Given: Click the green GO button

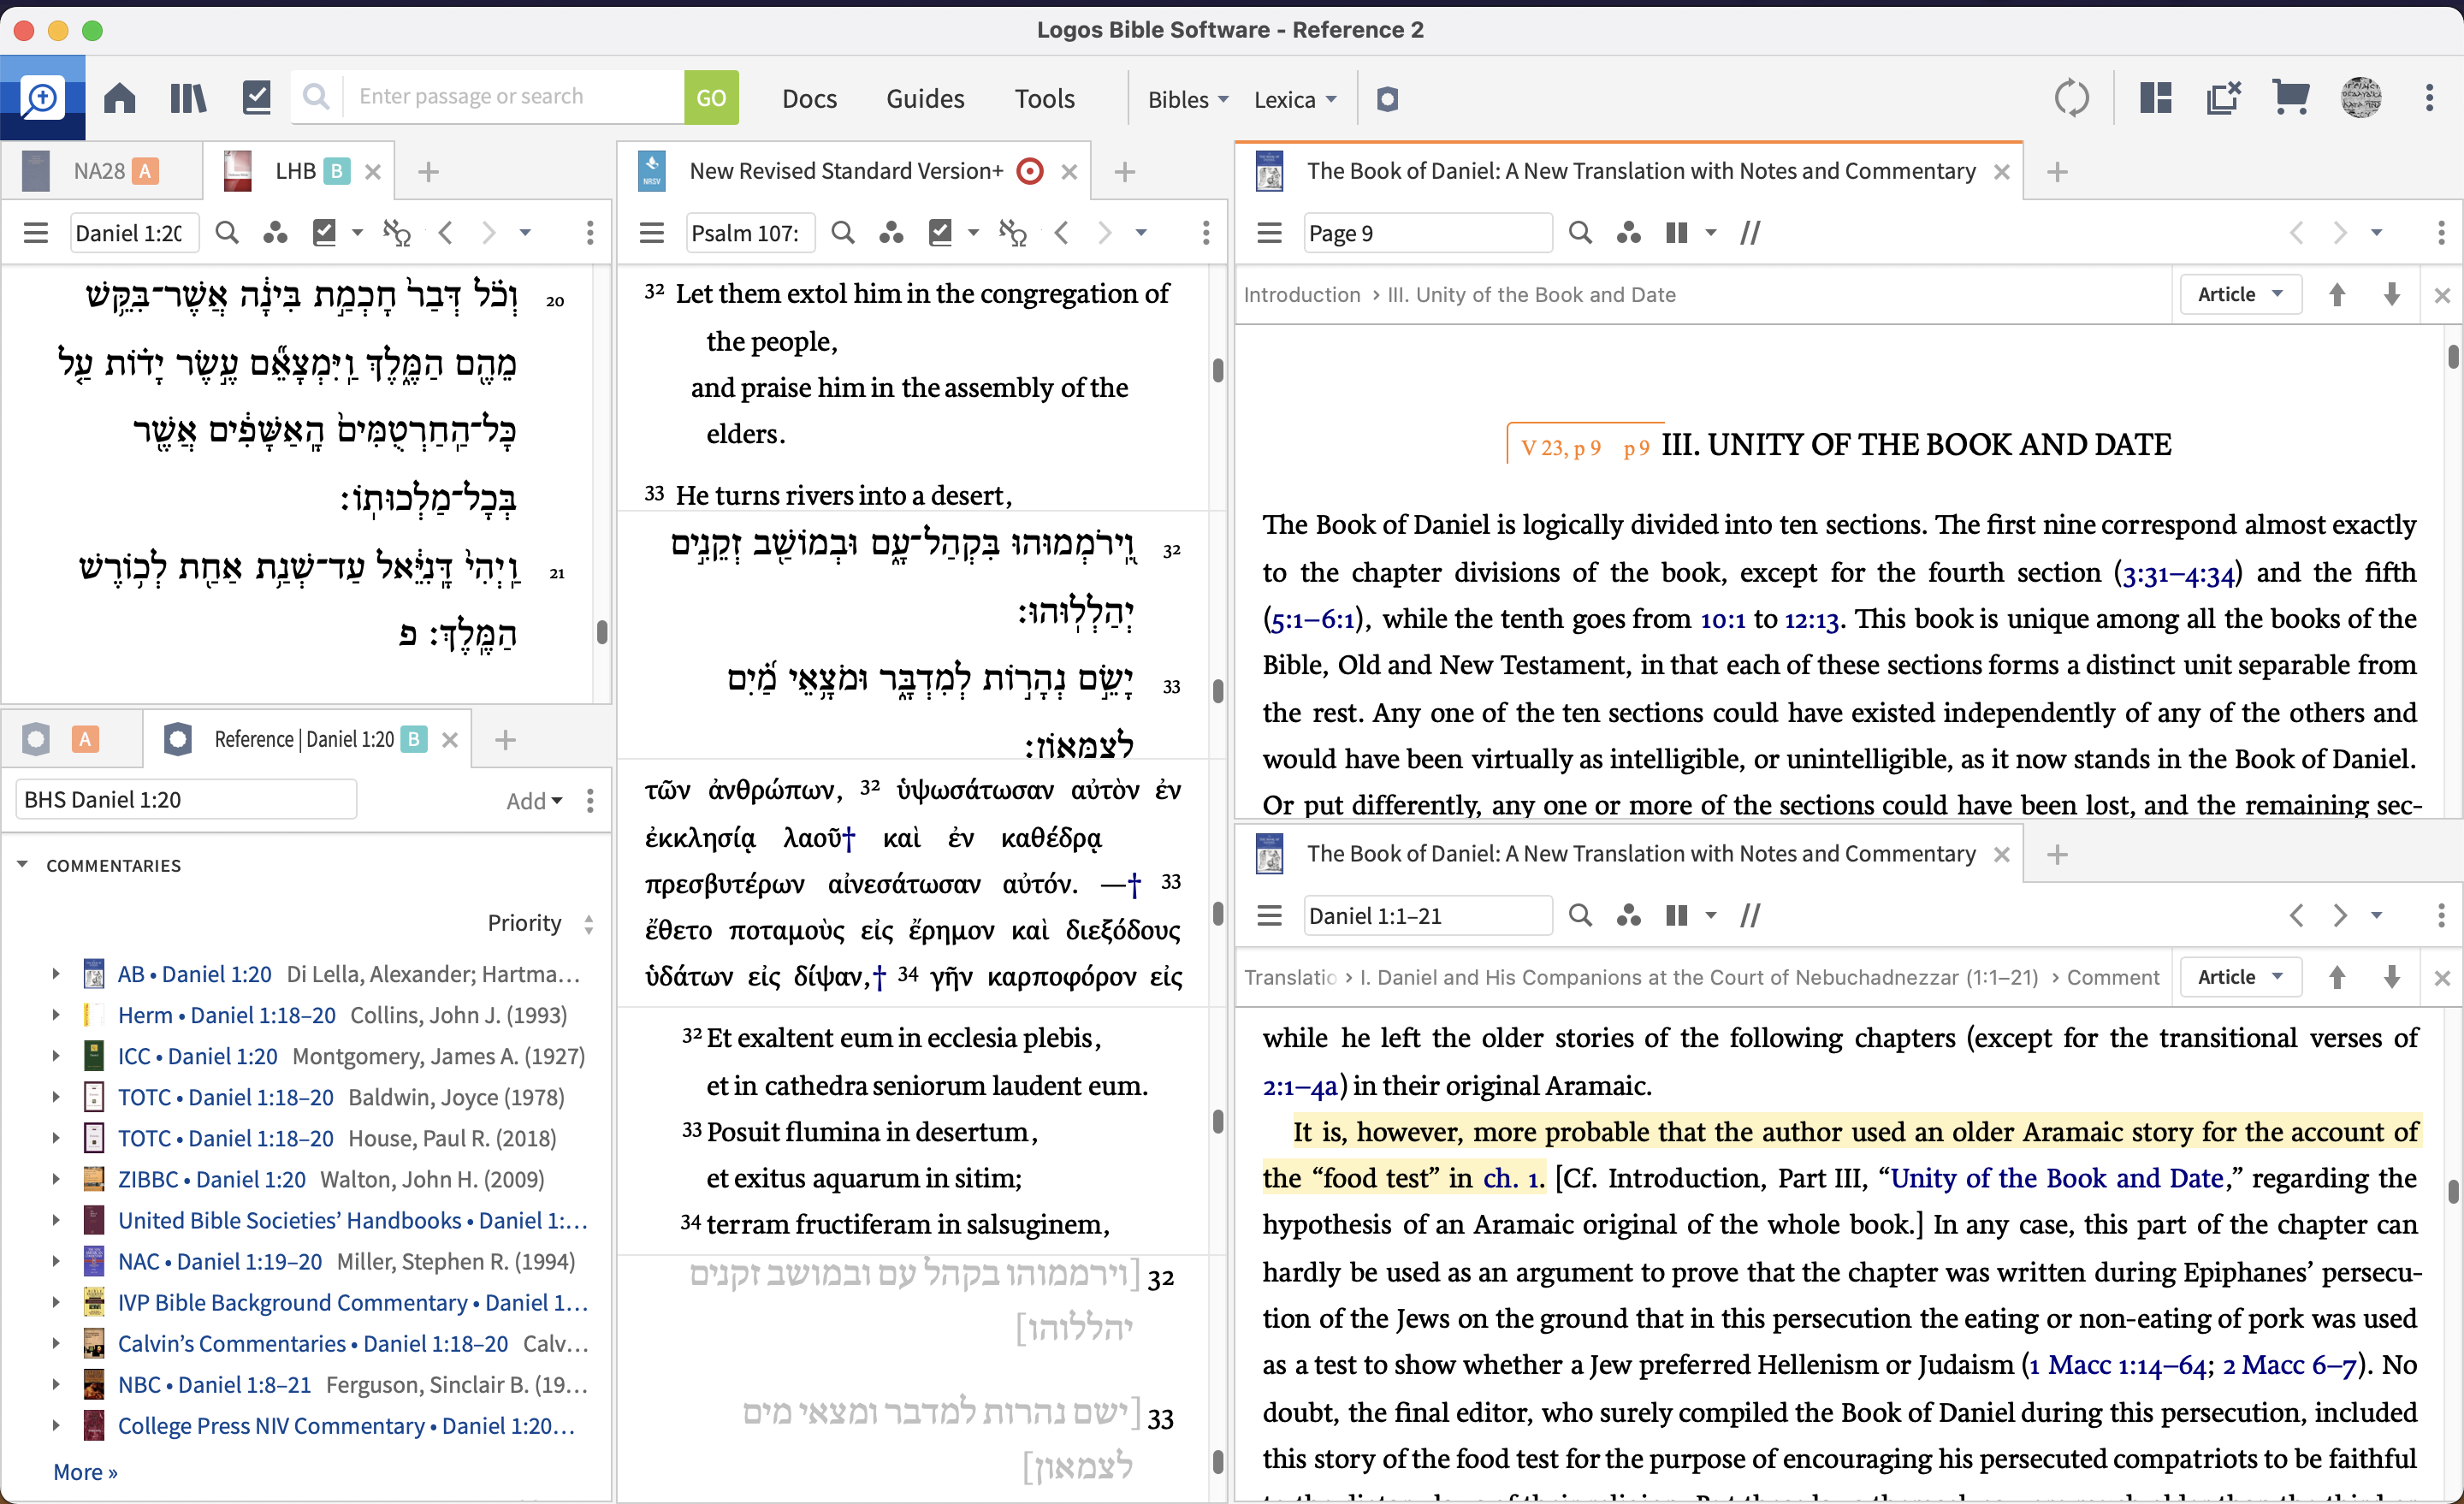Looking at the screenshot, I should pyautogui.click(x=711, y=97).
